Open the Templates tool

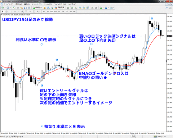111,8
